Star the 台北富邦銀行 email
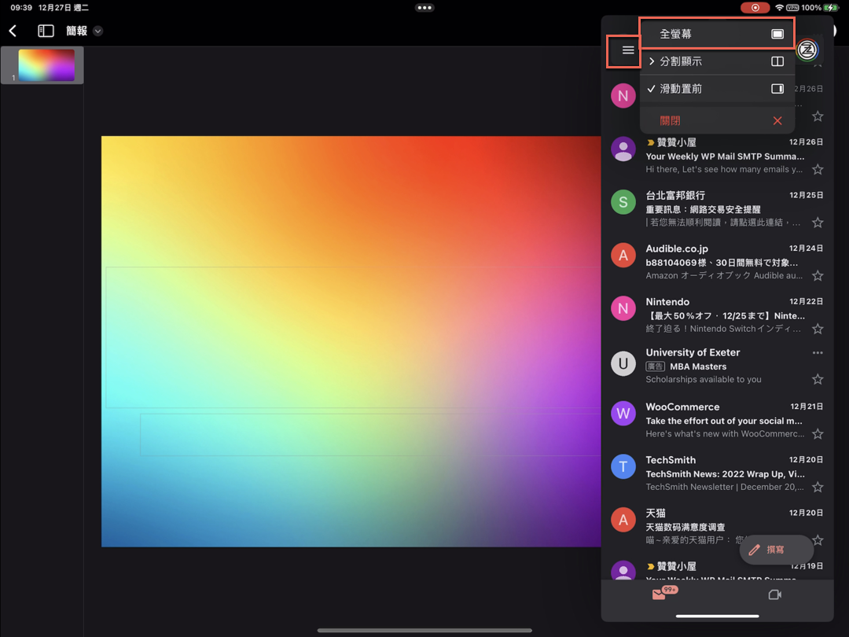Image resolution: width=849 pixels, height=637 pixels. [x=818, y=223]
